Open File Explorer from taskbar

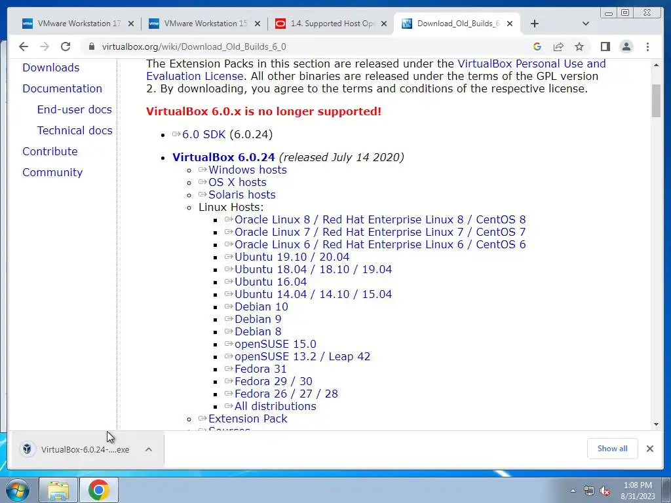58,490
